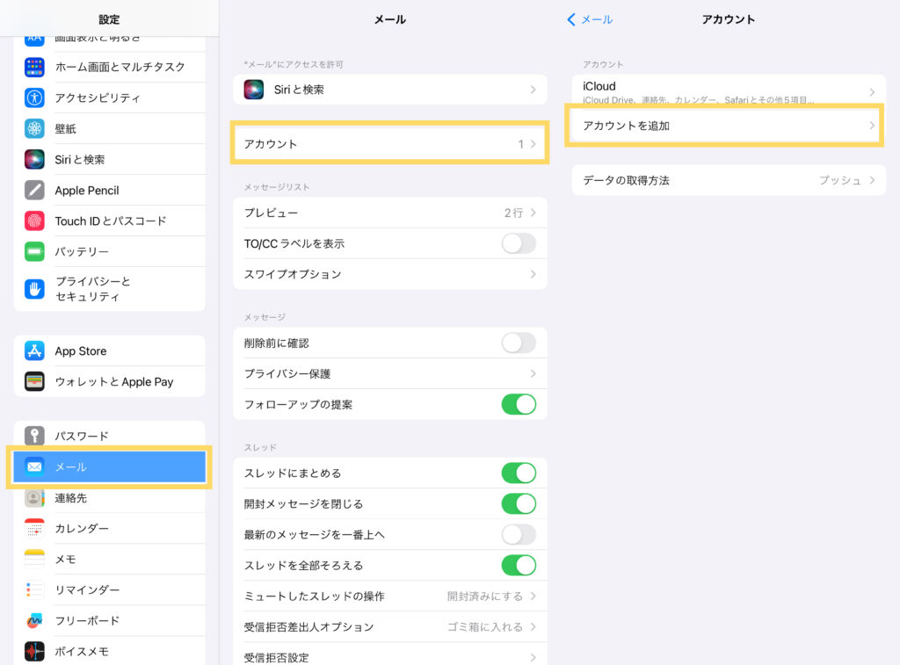Open データの取得方法 プッシュ setting
The image size is (900, 665).
tap(729, 180)
